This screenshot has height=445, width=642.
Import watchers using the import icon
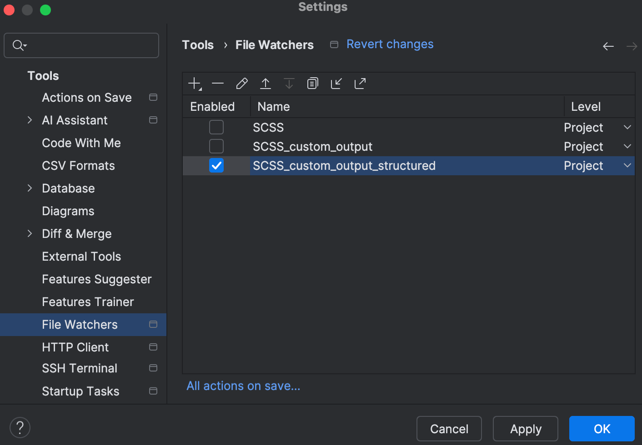[x=336, y=83]
